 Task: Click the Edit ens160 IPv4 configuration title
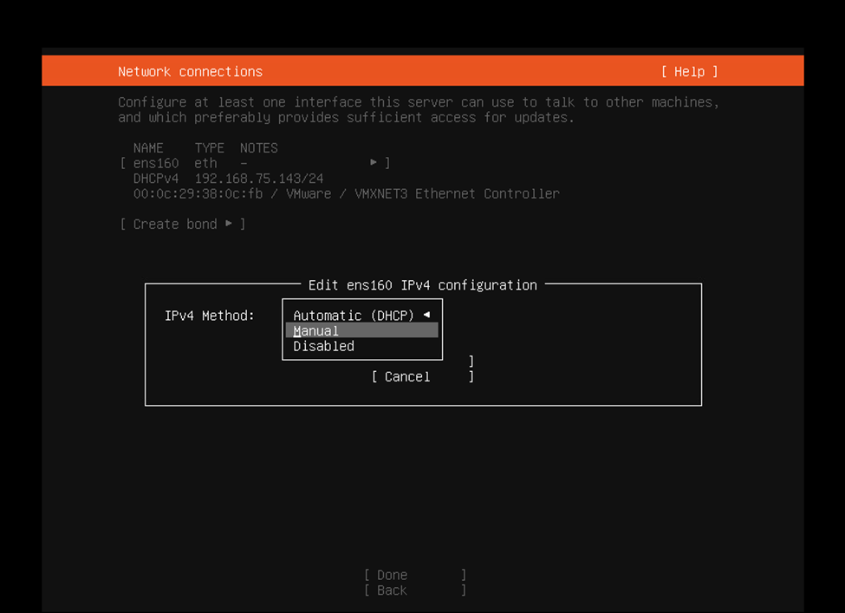click(x=423, y=285)
